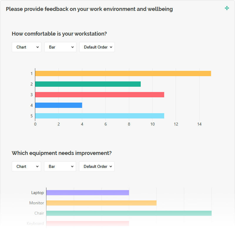Open the Chart dropdown under the equipment question
Screen dimensions: 235x229
(x=26, y=166)
